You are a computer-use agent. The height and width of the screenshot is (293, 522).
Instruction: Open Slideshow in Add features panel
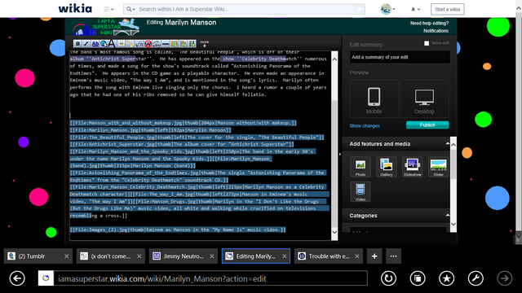[412, 167]
